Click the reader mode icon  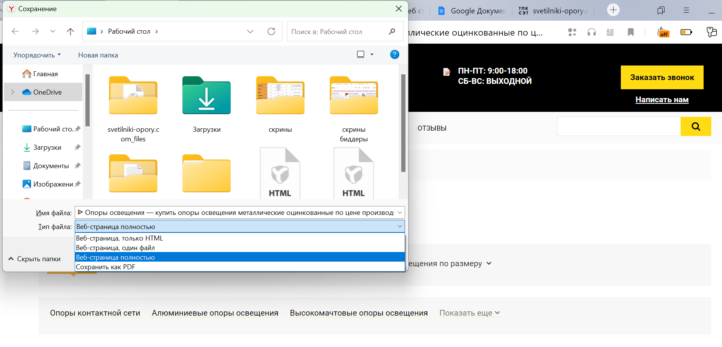click(610, 32)
